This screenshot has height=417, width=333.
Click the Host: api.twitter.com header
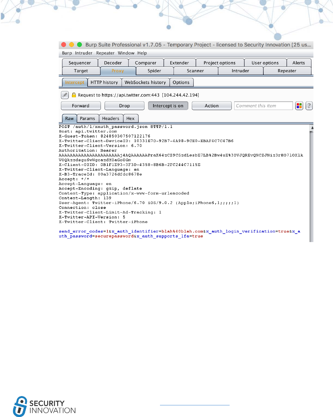88,131
